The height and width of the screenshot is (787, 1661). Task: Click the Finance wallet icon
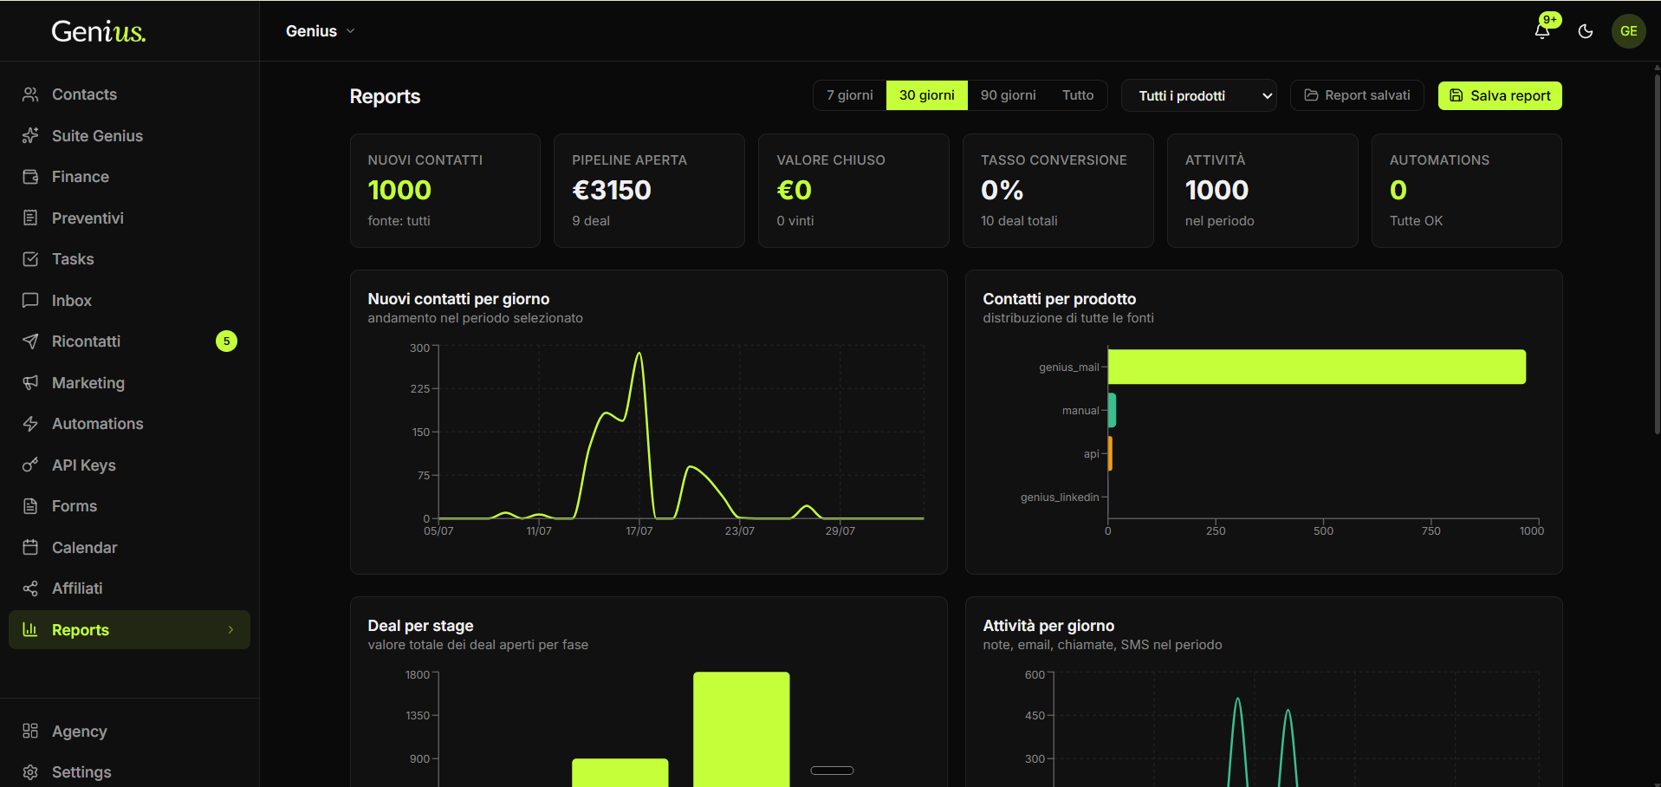point(30,177)
